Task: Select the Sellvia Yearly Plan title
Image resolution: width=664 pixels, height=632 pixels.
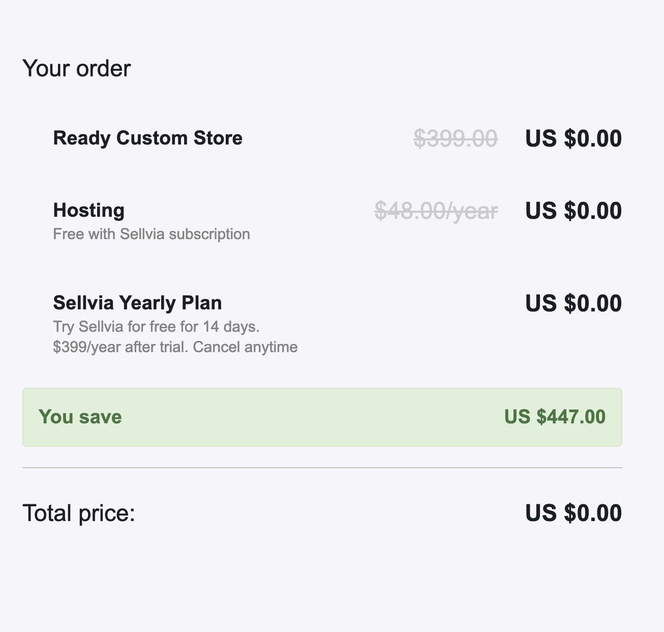Action: click(x=137, y=303)
